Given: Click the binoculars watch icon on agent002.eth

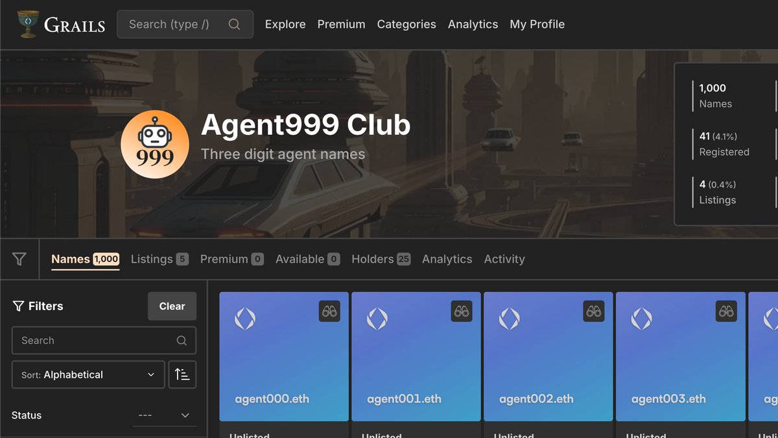Looking at the screenshot, I should point(594,311).
